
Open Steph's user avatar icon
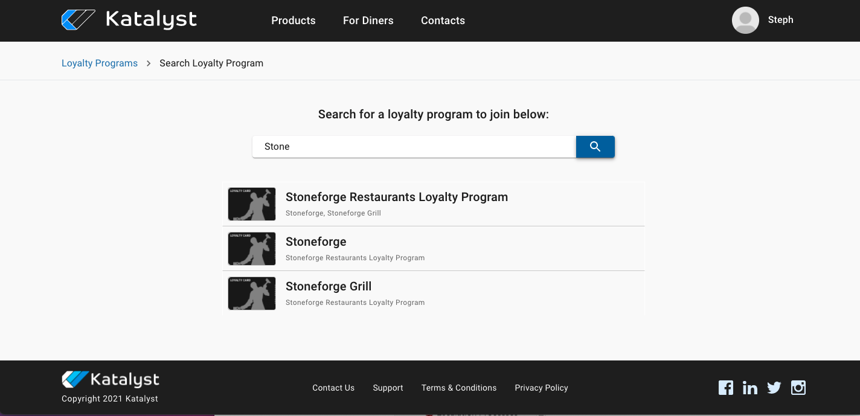(x=745, y=21)
